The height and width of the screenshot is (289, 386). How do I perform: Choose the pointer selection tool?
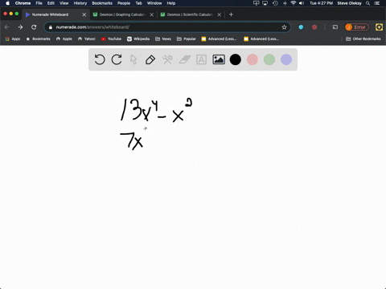pos(133,59)
